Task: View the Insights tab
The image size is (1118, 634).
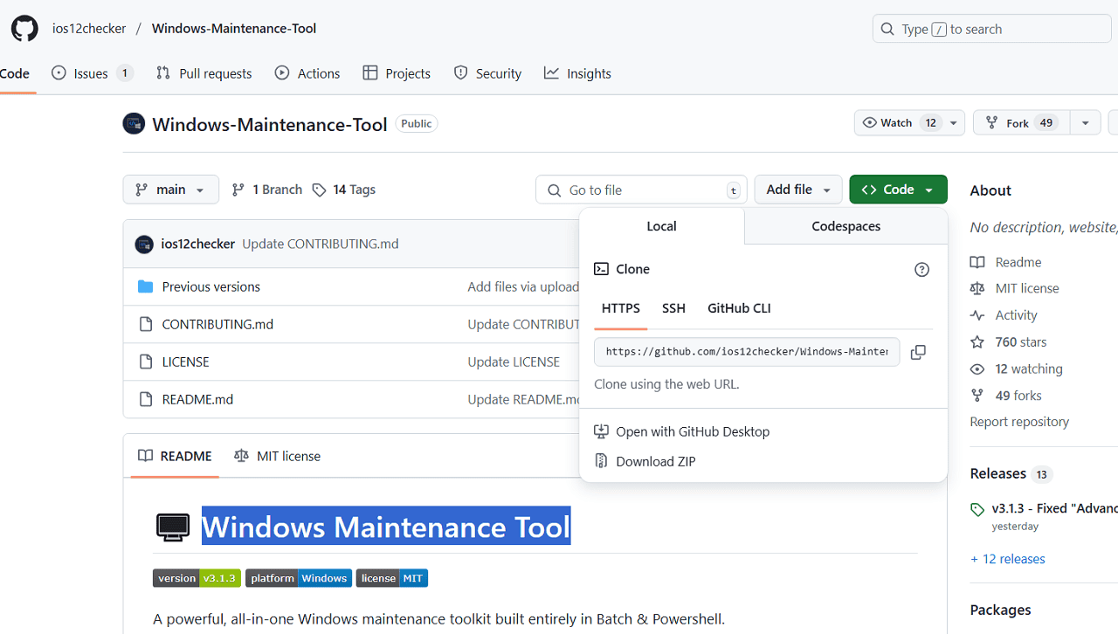Action: (577, 73)
